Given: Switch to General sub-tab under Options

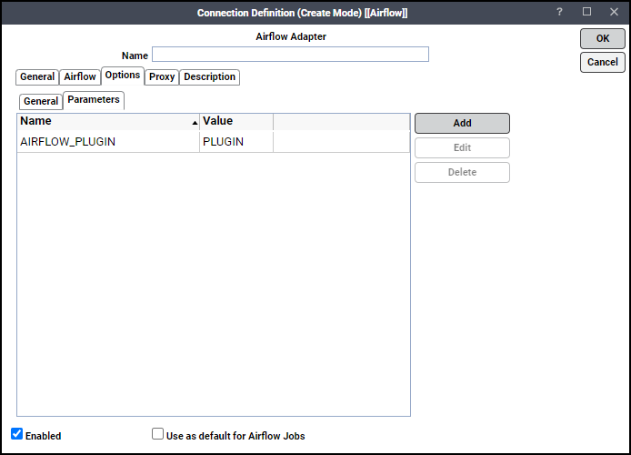Looking at the screenshot, I should coord(41,102).
